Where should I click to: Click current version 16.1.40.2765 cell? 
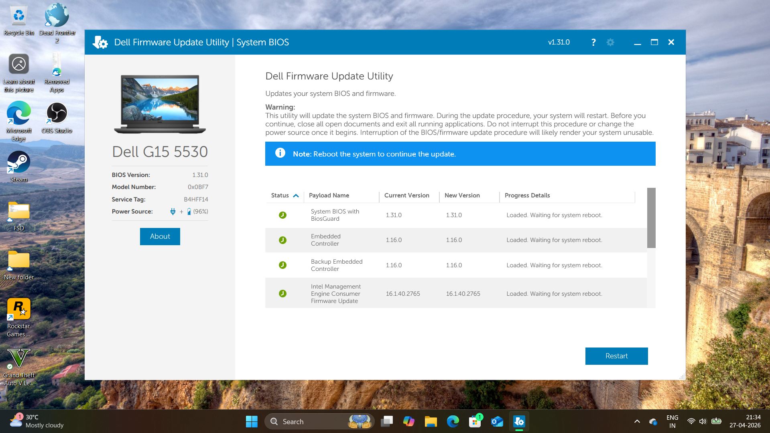pos(402,294)
